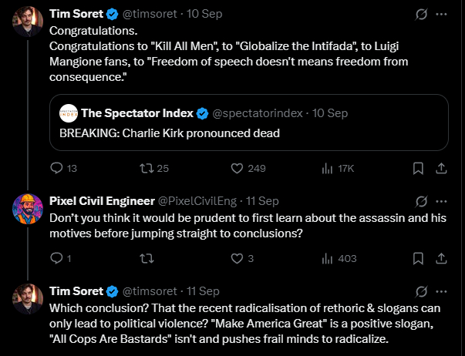
Task: Open more options on Tim Soret's last tweet
Action: 441,291
